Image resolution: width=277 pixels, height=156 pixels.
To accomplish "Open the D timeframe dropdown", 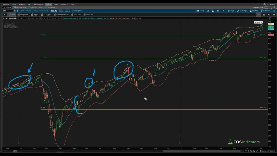I will [223, 11].
